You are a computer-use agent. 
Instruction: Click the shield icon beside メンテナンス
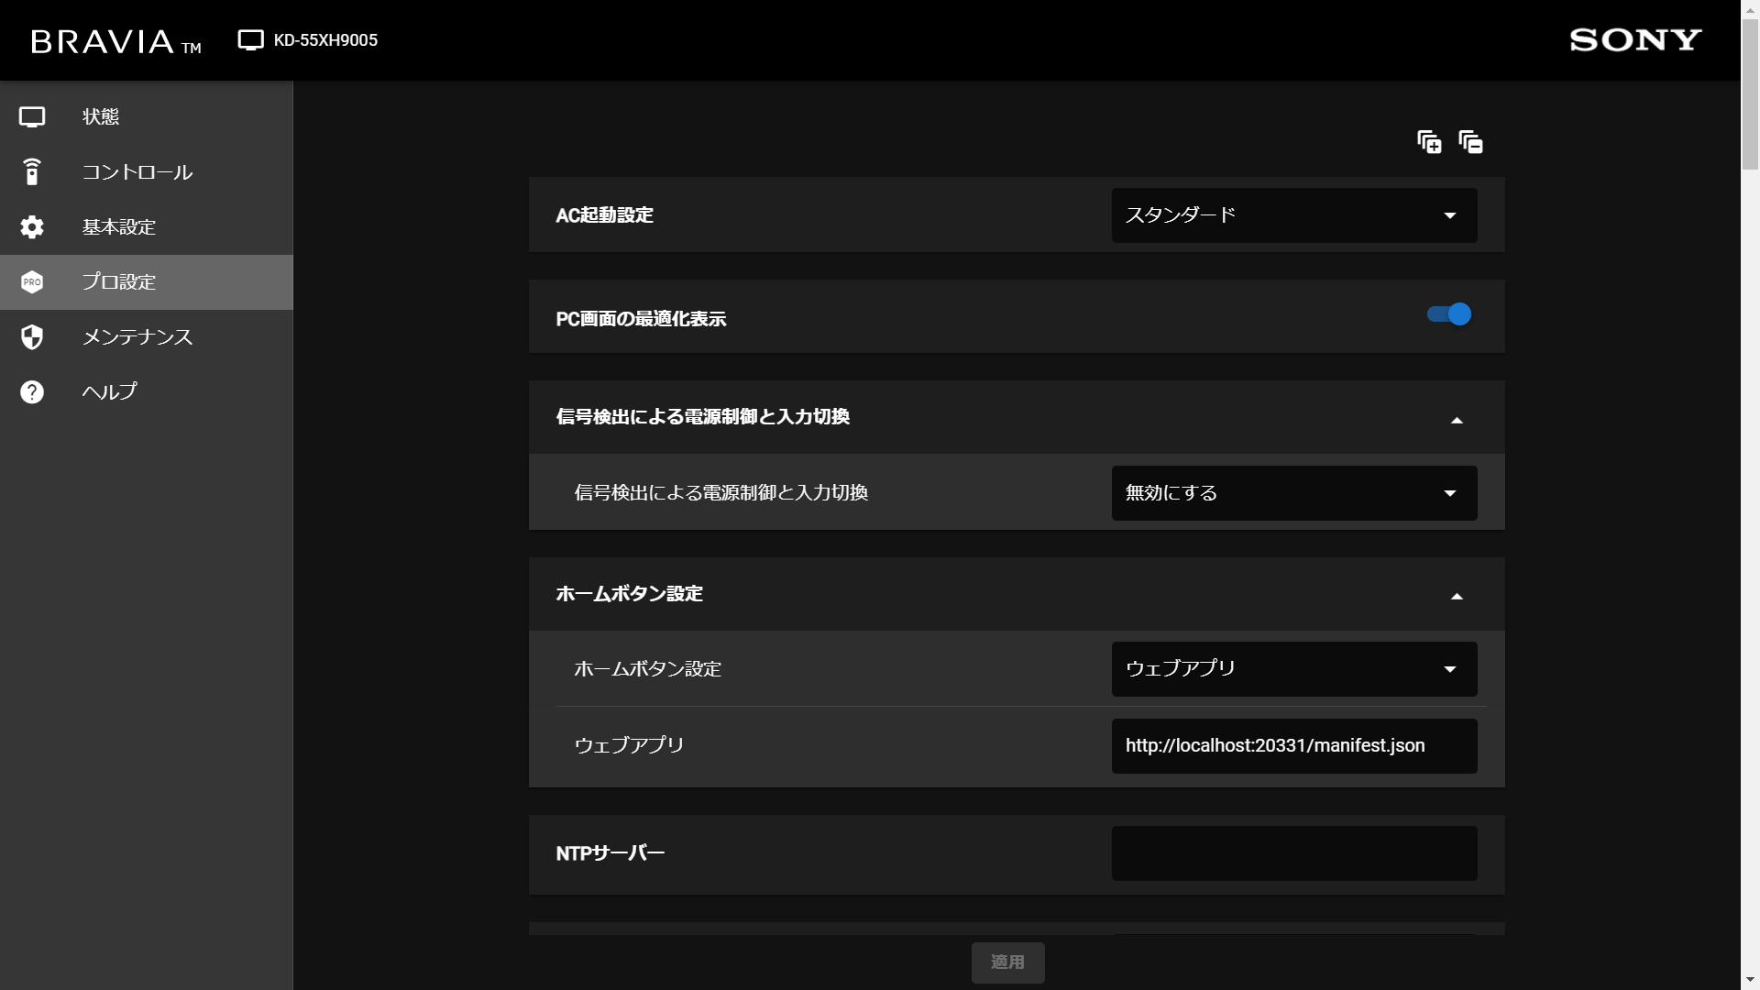pos(32,337)
